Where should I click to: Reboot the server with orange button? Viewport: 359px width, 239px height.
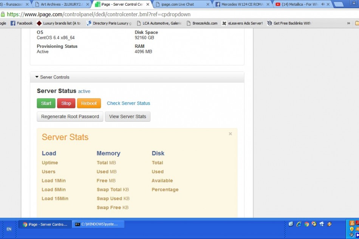tap(89, 103)
